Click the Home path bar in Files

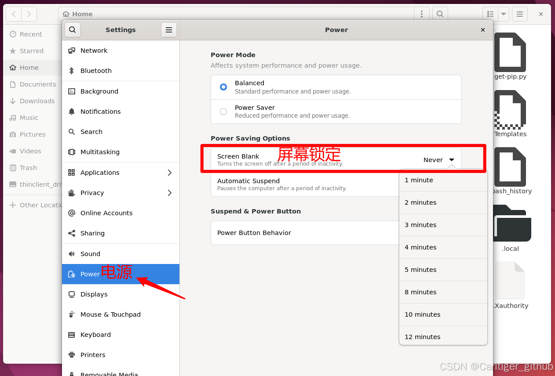(x=236, y=14)
